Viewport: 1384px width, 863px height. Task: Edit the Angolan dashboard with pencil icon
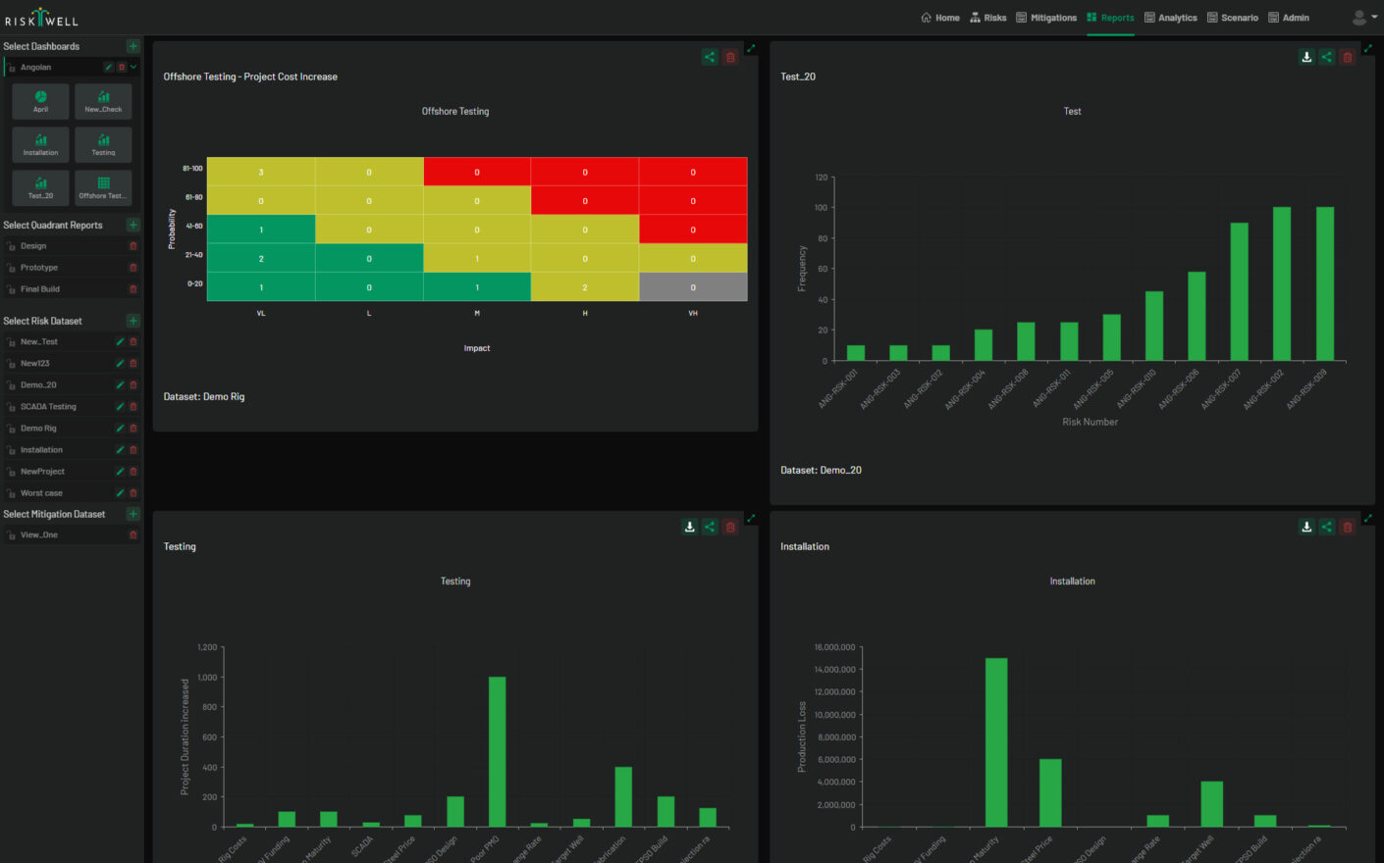click(109, 68)
